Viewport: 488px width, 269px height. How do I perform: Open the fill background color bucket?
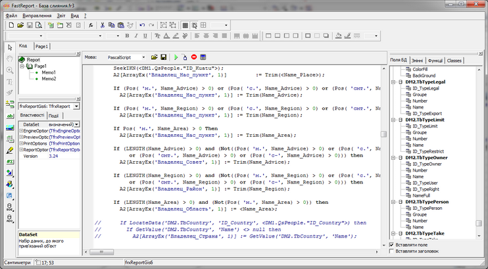coord(339,36)
